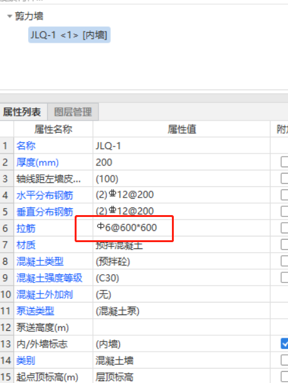Click the empty 泵送高度(m) value cell
The width and height of the screenshot is (288, 383).
181,327
